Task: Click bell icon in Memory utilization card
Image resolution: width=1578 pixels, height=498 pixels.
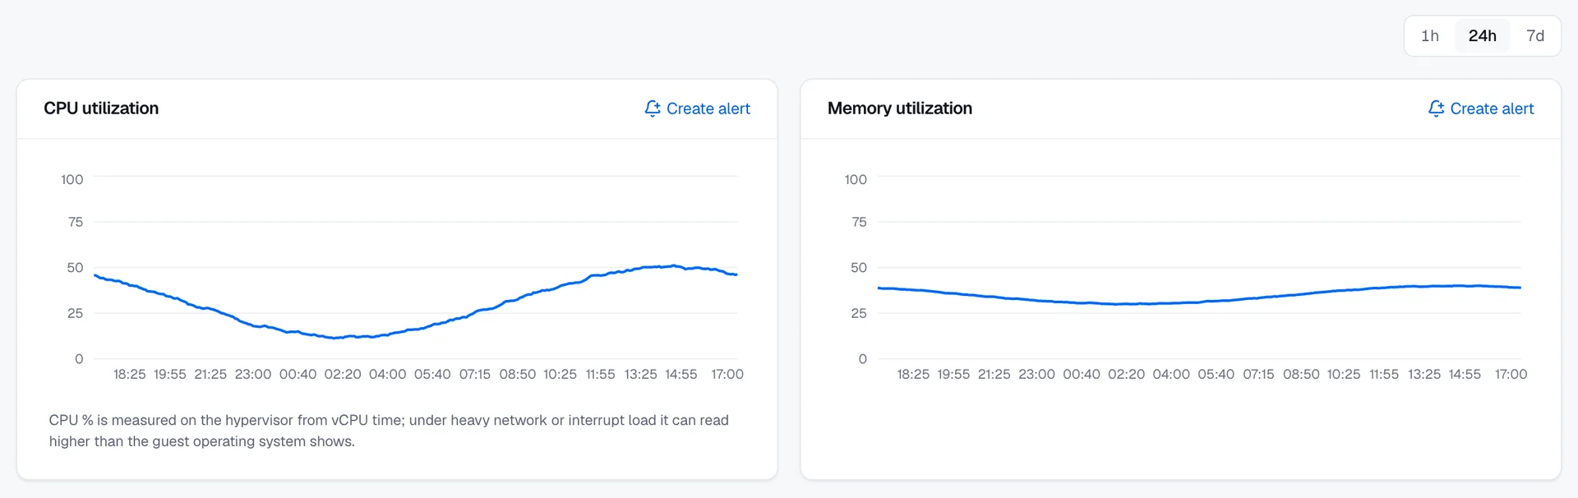Action: tap(1436, 108)
